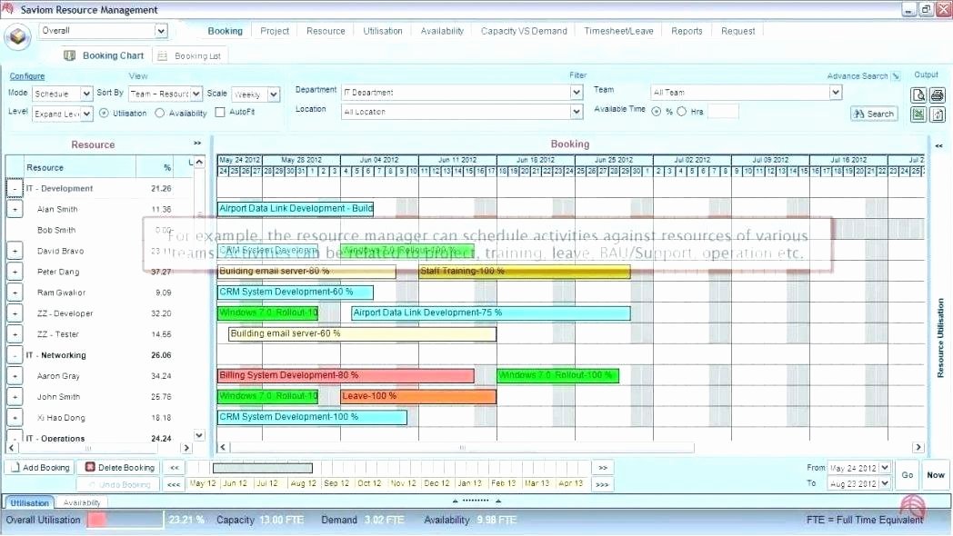953x536 pixels.
Task: Click the printer output icon
Action: (938, 95)
